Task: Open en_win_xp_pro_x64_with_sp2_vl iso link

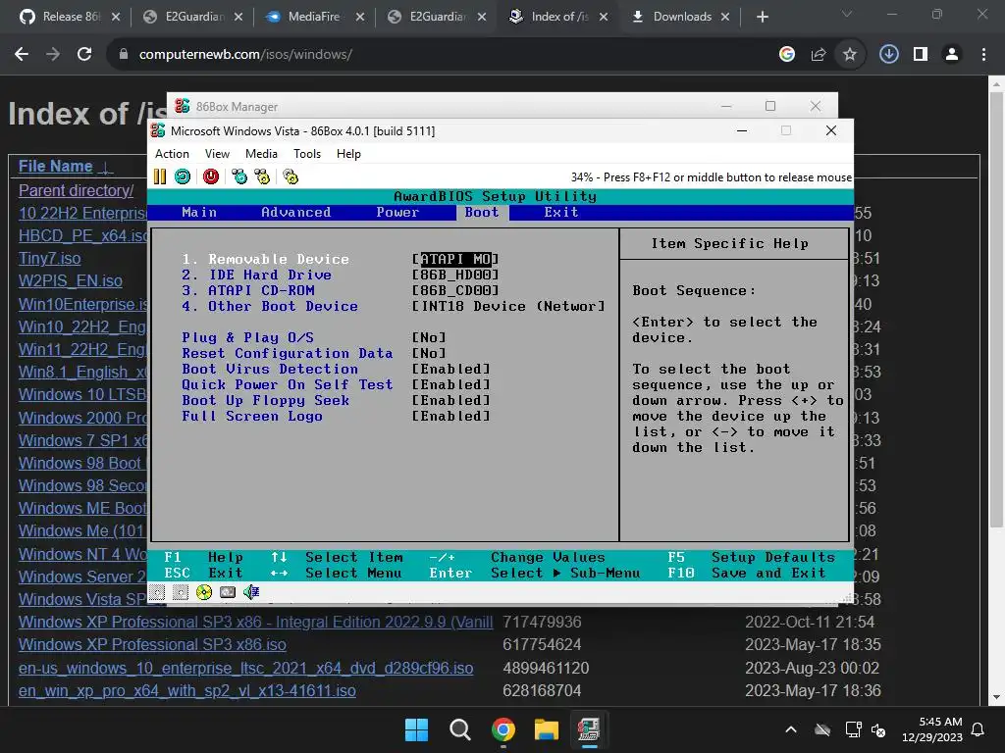Action: 186,690
